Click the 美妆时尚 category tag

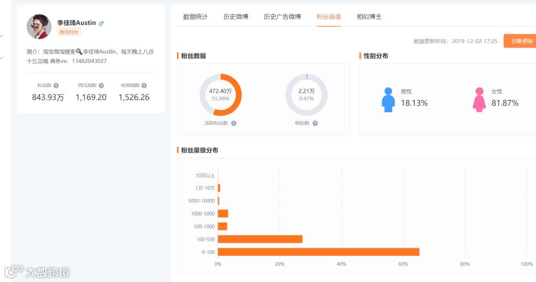coord(68,32)
